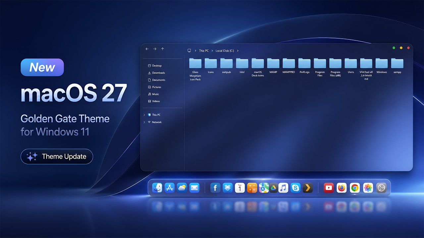Open the Mail app in dock
Image resolution: width=424 pixels, height=238 pixels.
click(194, 188)
